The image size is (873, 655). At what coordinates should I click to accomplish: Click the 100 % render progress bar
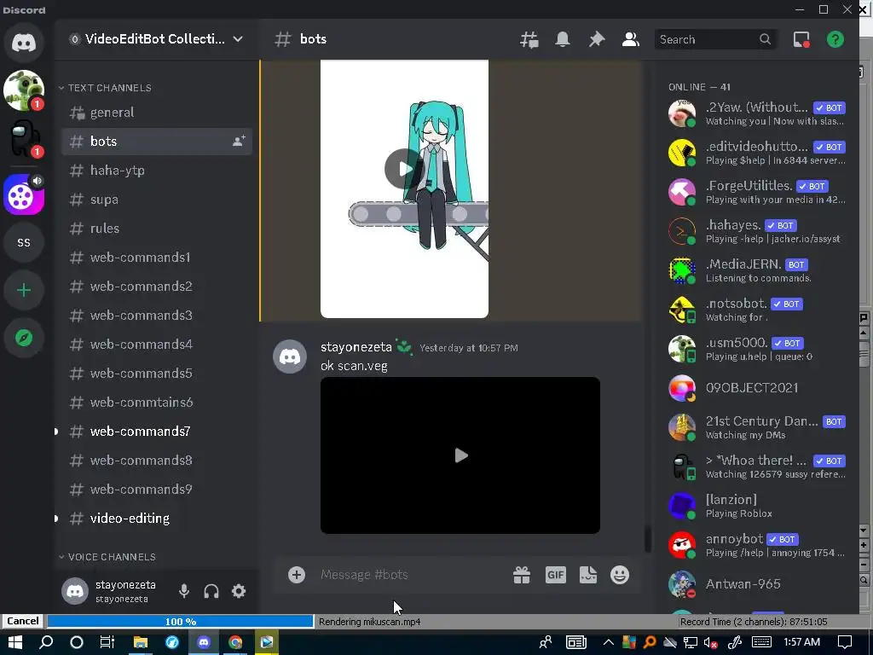coord(181,622)
